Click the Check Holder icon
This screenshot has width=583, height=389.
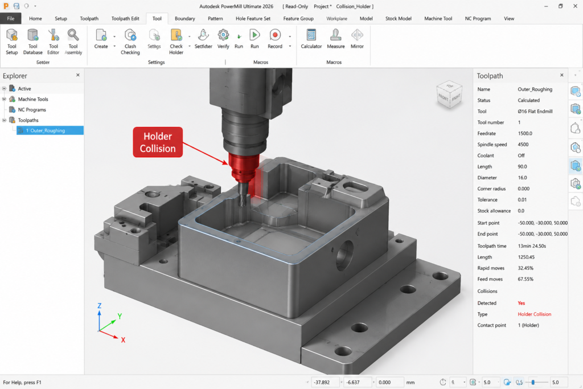pos(176,35)
